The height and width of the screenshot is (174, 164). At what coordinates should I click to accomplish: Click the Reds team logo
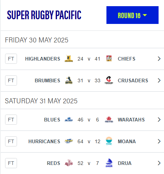(69, 163)
